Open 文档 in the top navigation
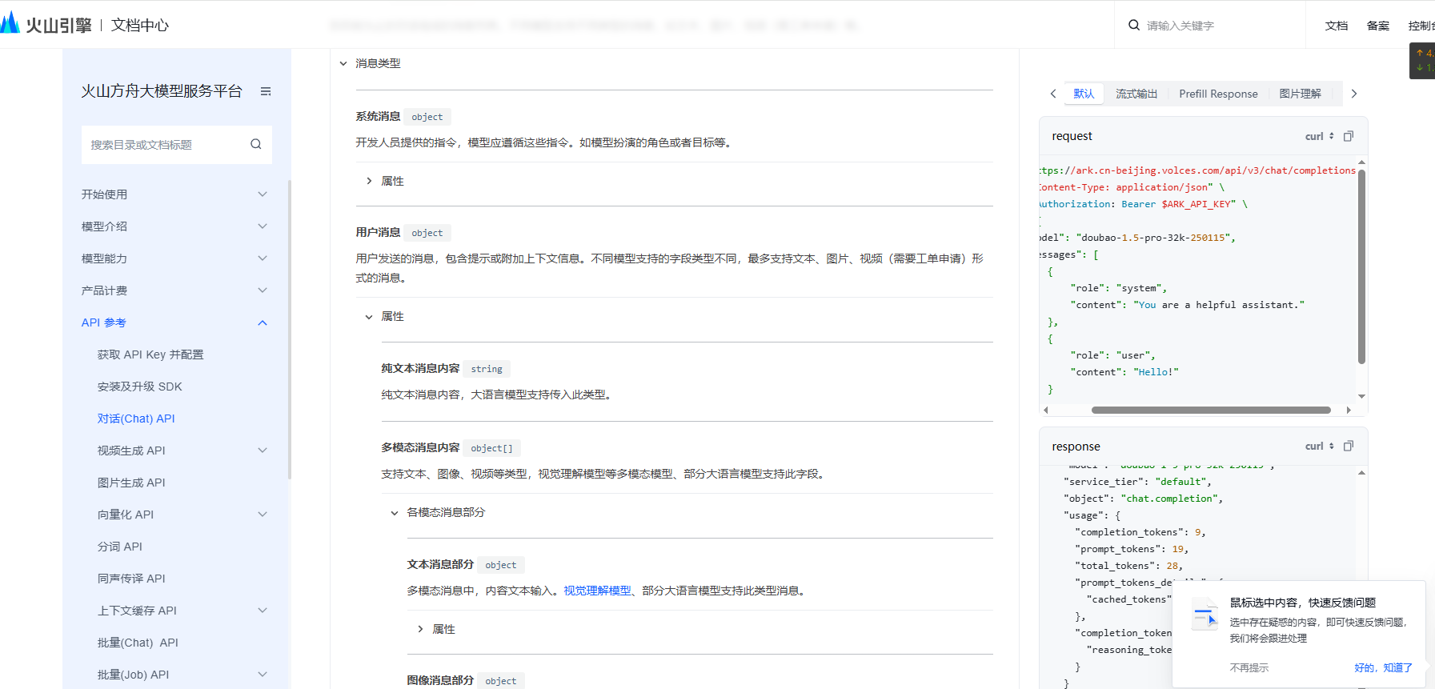The width and height of the screenshot is (1435, 689). click(1337, 26)
